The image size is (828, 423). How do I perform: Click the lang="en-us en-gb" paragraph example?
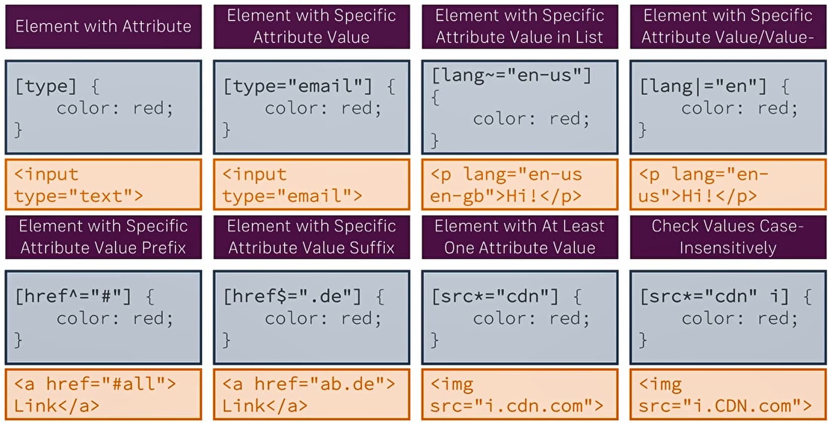(520, 184)
